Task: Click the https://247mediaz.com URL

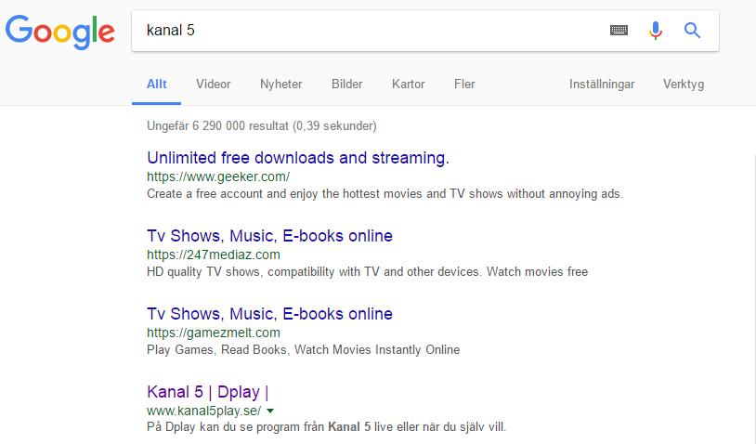Action: 214,255
